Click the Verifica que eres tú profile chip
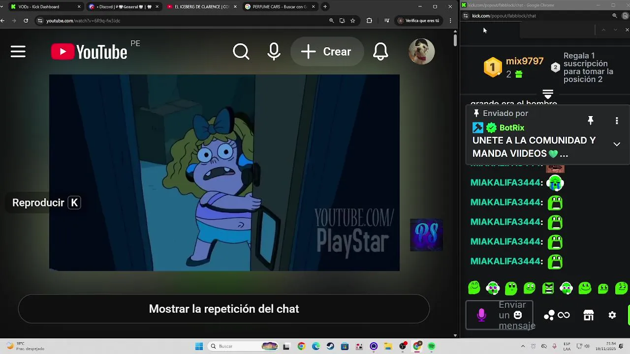The image size is (630, 354). tap(418, 21)
